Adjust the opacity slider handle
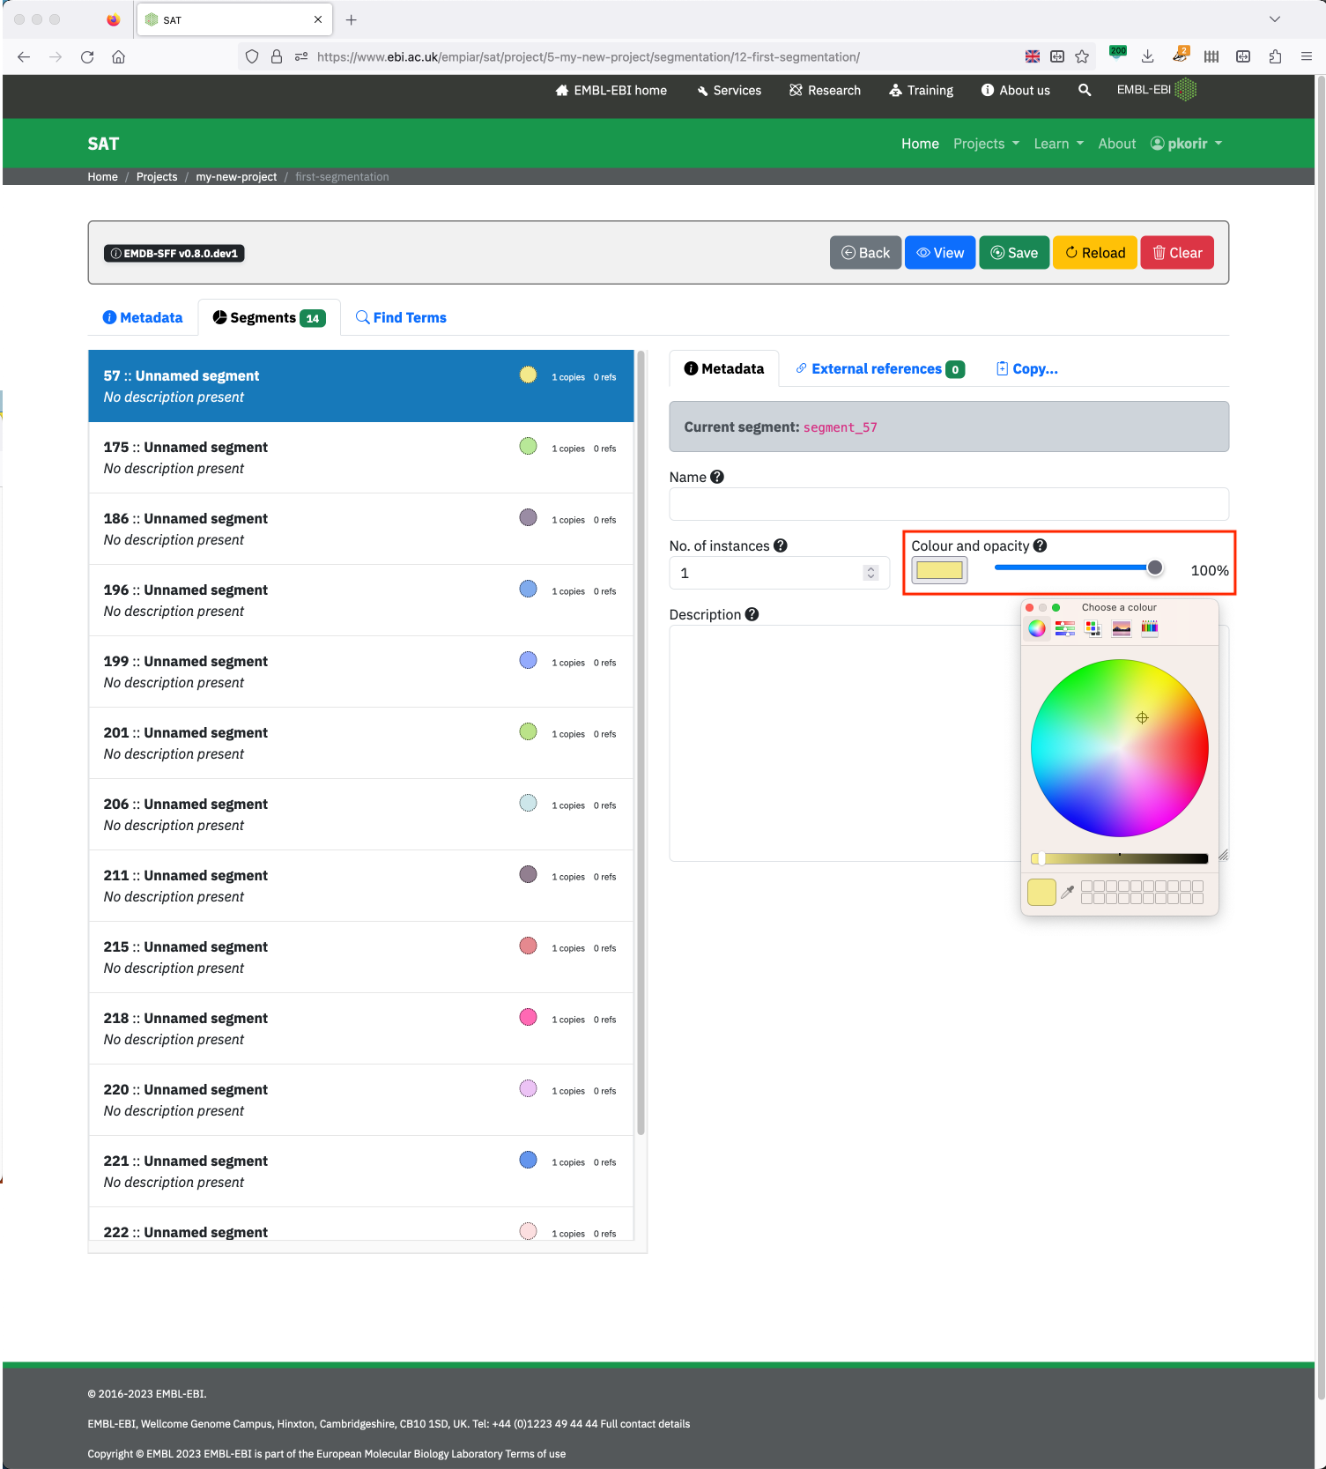The height and width of the screenshot is (1469, 1326). 1155,568
